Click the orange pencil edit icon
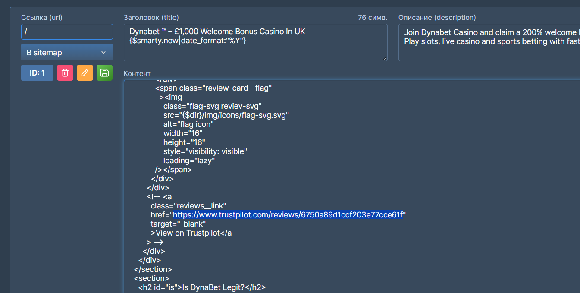The image size is (580, 293). 85,73
